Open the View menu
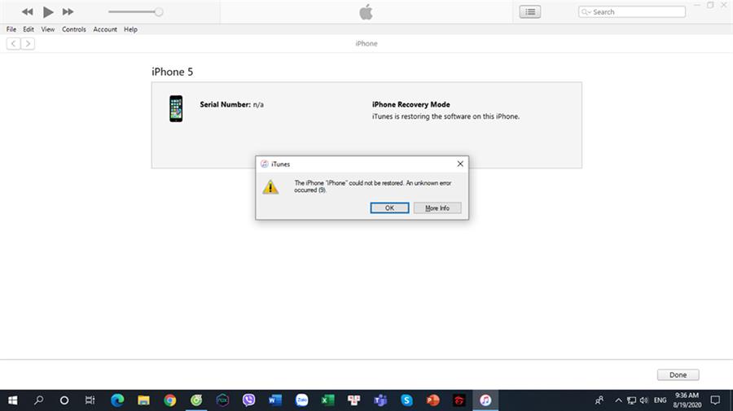733x411 pixels. coord(48,29)
